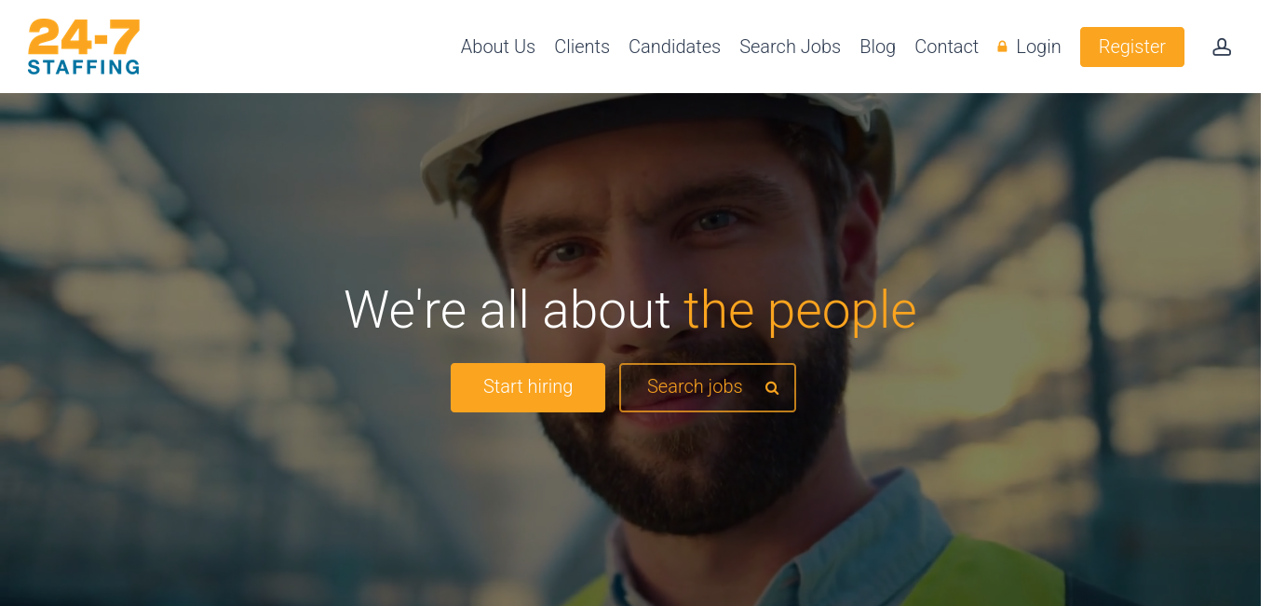
Task: Click the orange "the people" headline text
Action: coord(800,311)
